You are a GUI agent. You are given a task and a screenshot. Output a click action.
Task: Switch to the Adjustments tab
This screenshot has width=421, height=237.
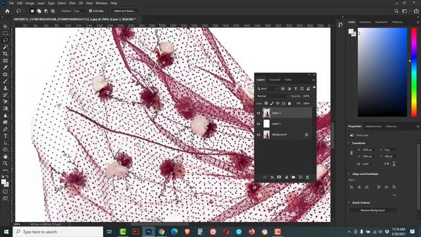(374, 126)
